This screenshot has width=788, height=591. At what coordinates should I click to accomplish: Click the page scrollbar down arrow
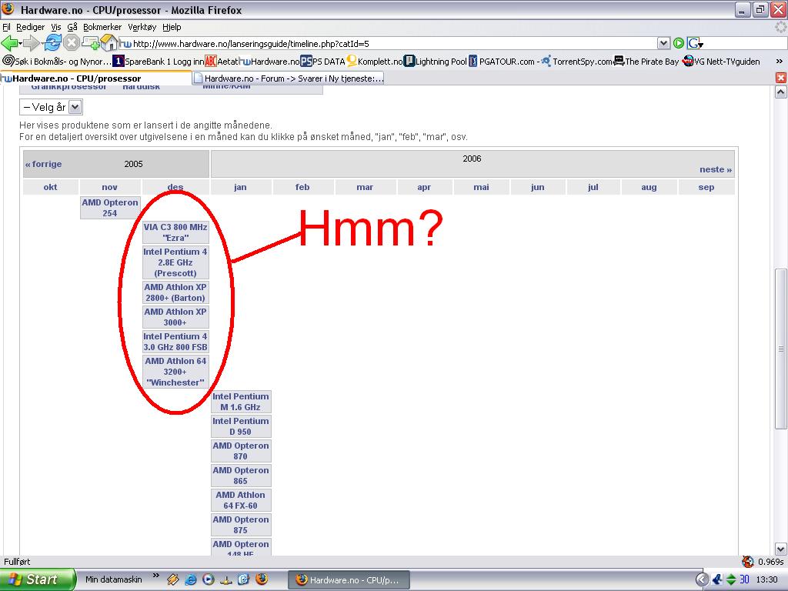coord(780,548)
